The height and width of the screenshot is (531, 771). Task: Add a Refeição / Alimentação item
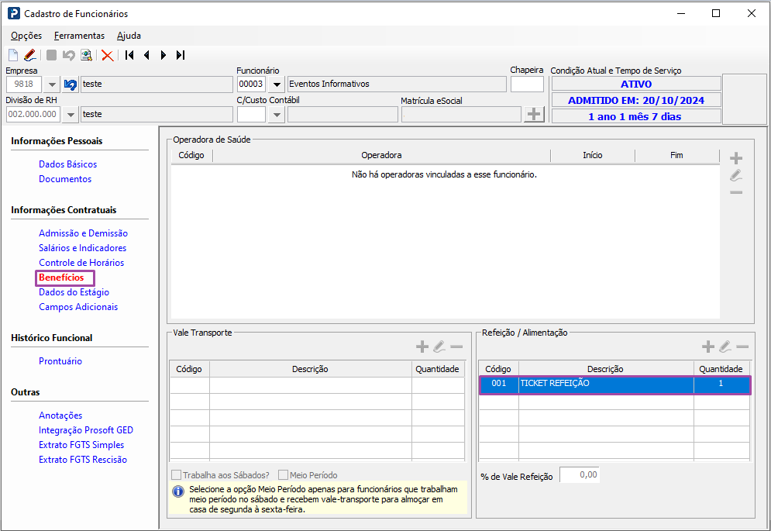(x=707, y=347)
